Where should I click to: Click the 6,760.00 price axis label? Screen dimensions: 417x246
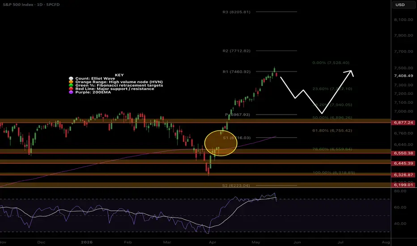[x=404, y=133]
